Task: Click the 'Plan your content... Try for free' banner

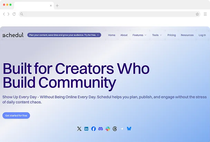Action: pos(64,35)
